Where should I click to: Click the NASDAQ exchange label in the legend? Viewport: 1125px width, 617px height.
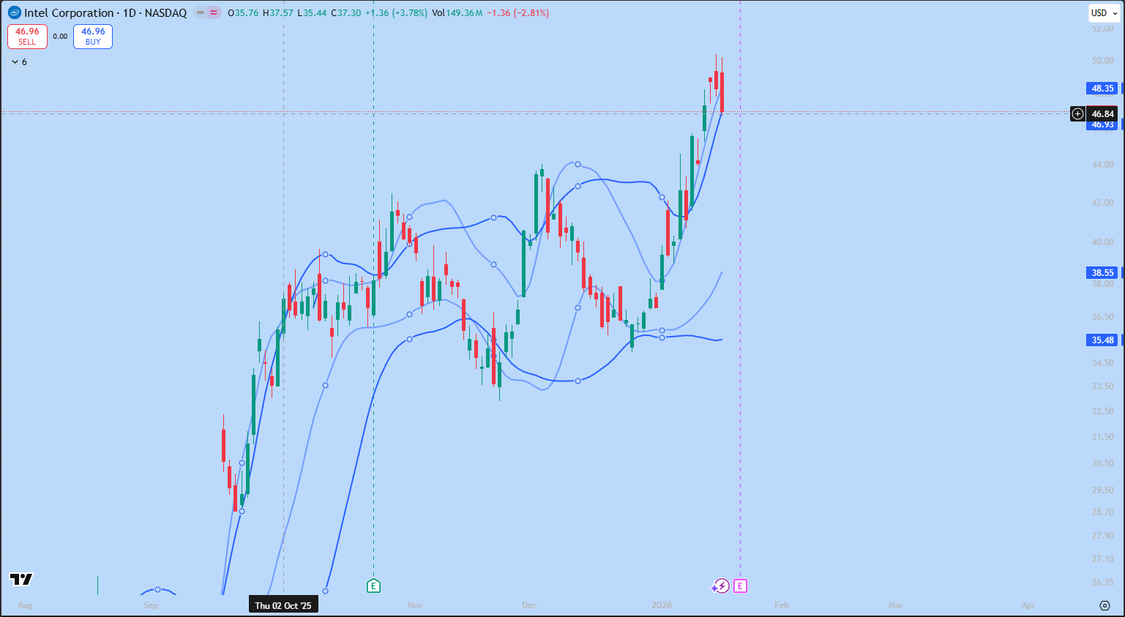(165, 12)
